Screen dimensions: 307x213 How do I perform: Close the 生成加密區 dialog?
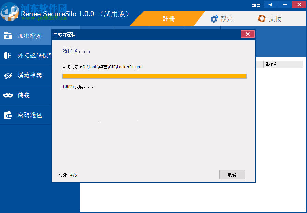(x=248, y=34)
